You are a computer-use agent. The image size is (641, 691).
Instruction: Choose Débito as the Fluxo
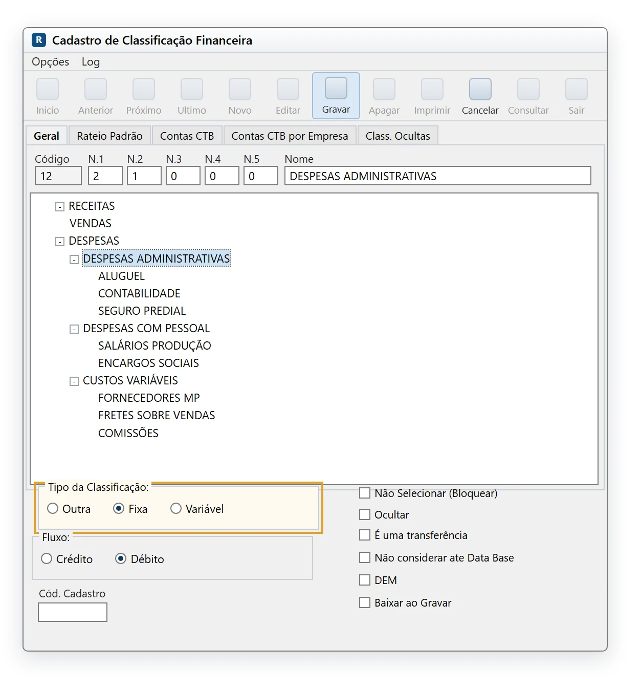(121, 559)
